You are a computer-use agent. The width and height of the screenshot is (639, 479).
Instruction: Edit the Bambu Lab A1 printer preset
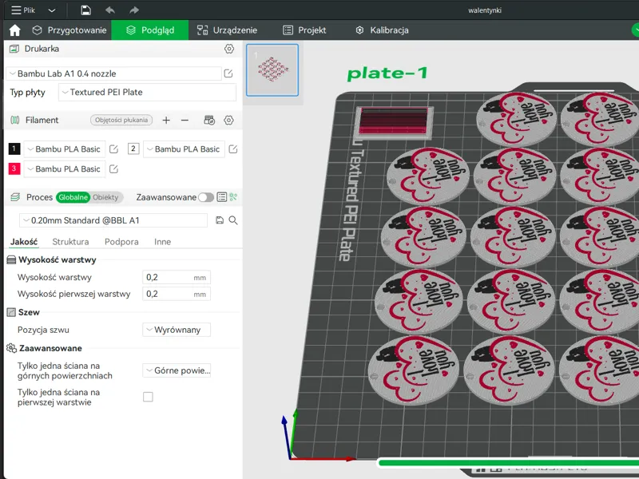(x=228, y=73)
